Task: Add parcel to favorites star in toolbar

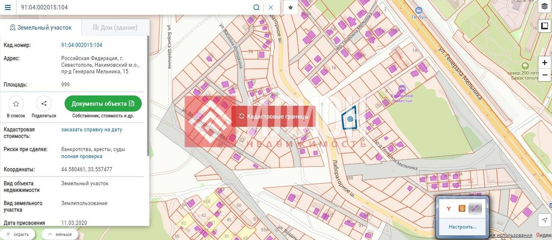Action: point(291,7)
